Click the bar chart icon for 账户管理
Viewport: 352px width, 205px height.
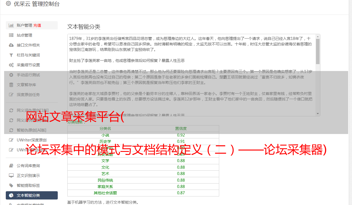tap(11, 25)
